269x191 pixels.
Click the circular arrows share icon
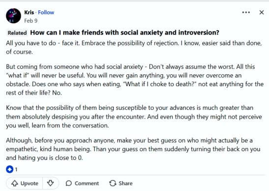pyautogui.click(x=113, y=183)
